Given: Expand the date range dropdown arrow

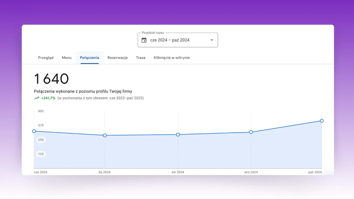Looking at the screenshot, I should [x=212, y=40].
